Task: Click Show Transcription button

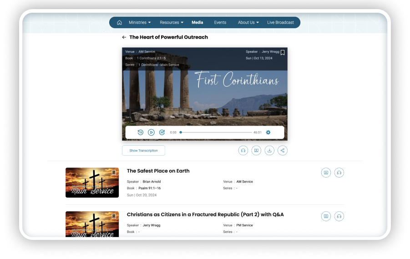Action: point(143,150)
